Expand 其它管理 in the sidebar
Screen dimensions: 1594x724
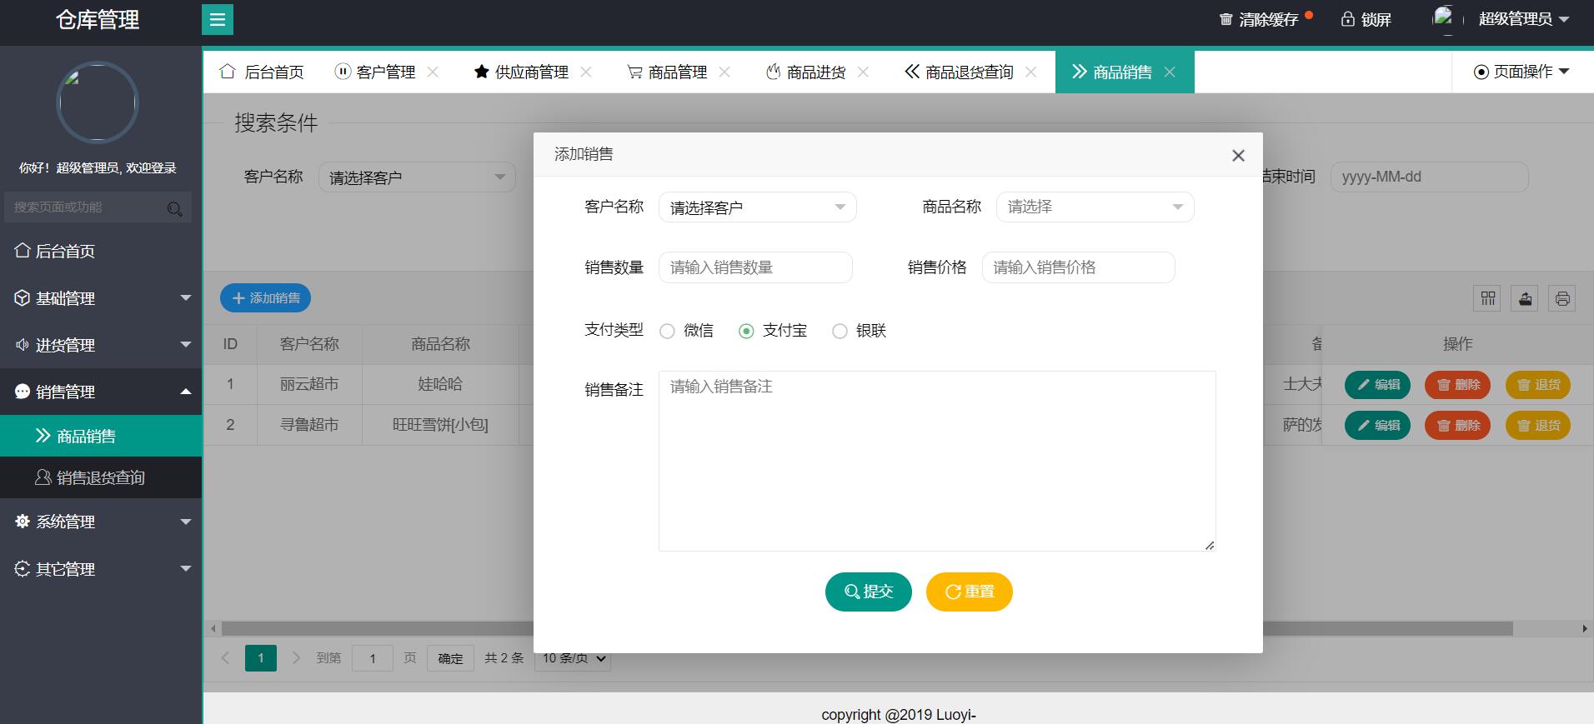tap(101, 569)
